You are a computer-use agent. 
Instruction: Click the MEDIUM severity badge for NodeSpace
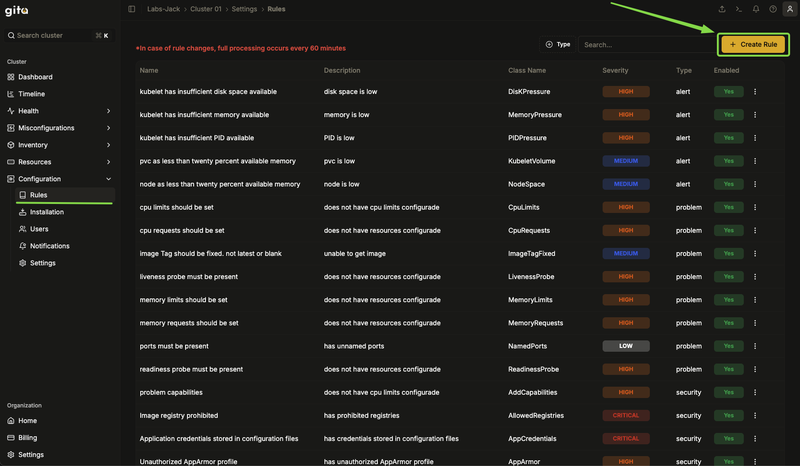(x=626, y=184)
